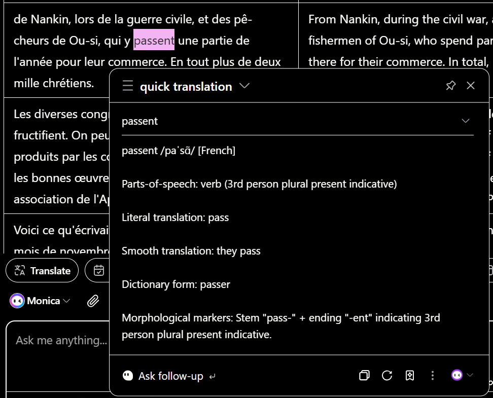Click Ask follow-up

(x=171, y=376)
